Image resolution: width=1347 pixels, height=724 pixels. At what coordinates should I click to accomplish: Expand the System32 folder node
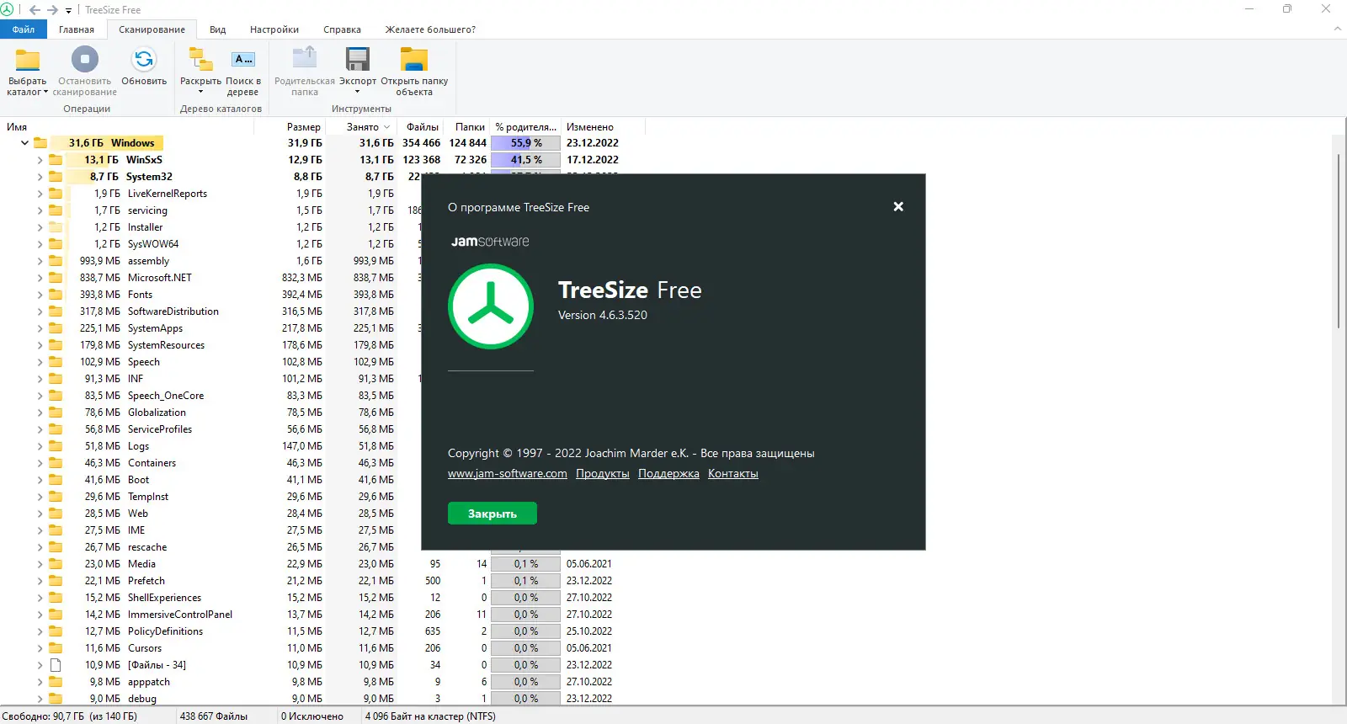click(40, 177)
